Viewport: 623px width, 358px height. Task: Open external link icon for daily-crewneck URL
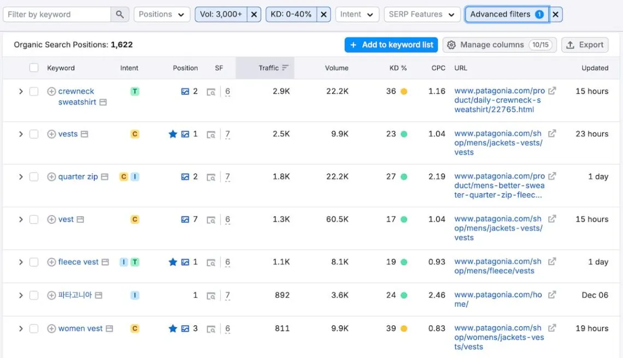point(552,91)
